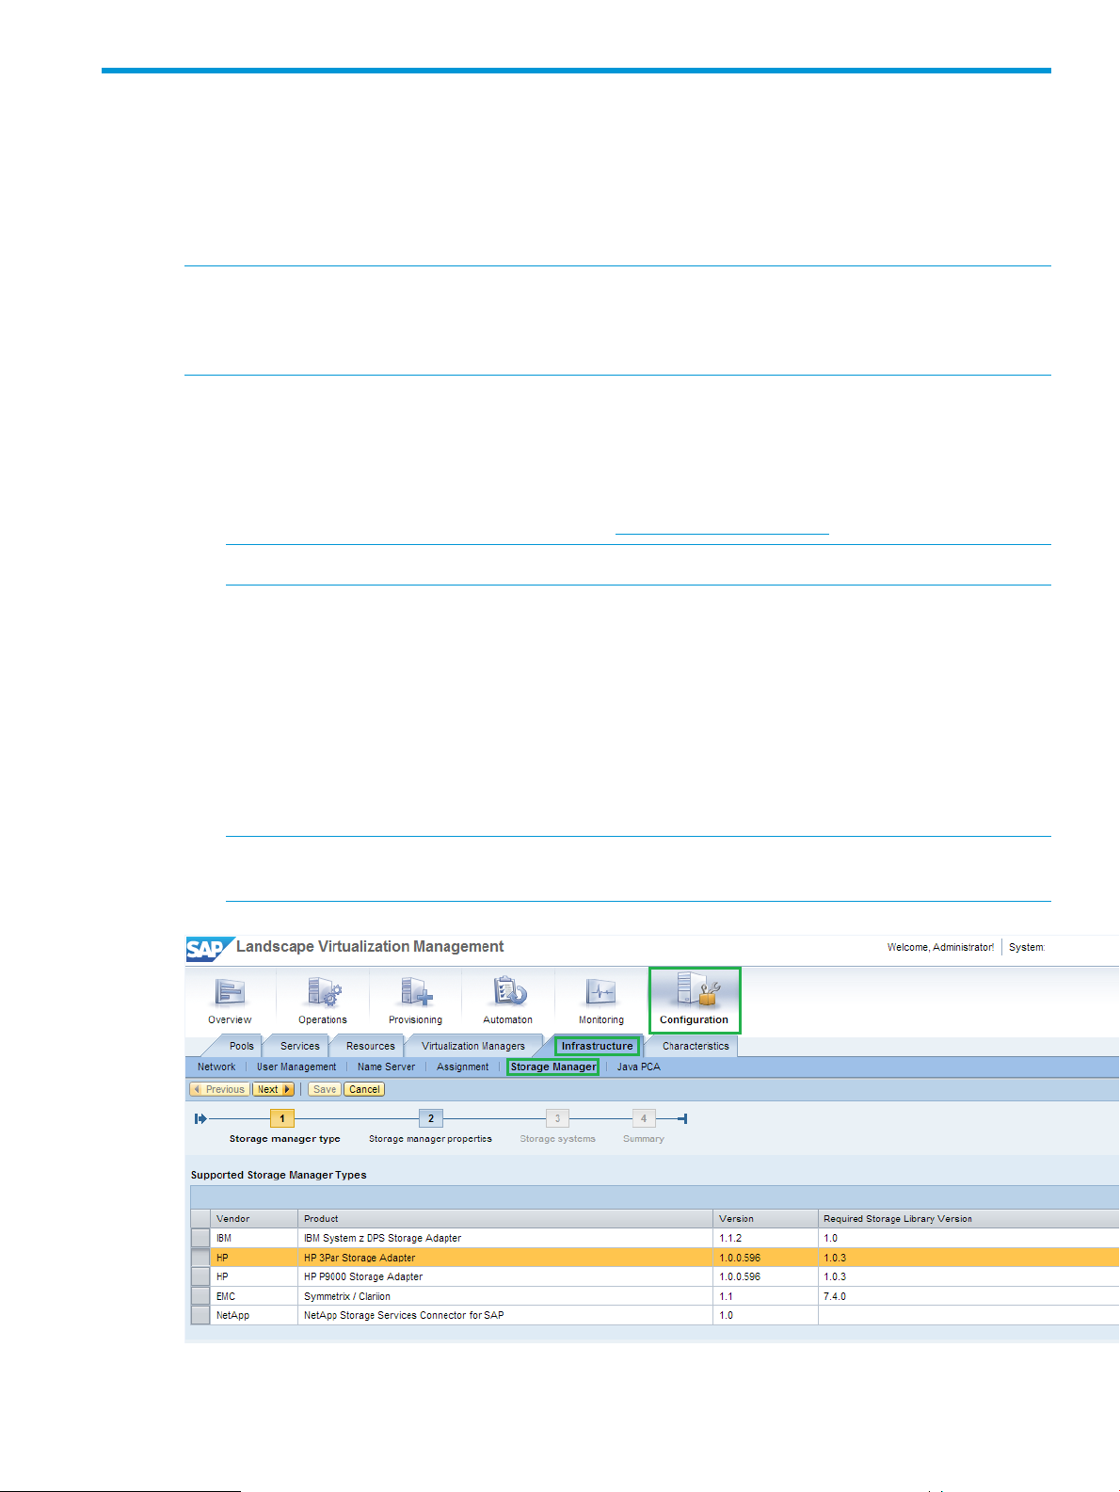Screen dimensions: 1120x1492
Task: Click 'Supported Storage Manager Types' heading
Action: (x=279, y=1175)
